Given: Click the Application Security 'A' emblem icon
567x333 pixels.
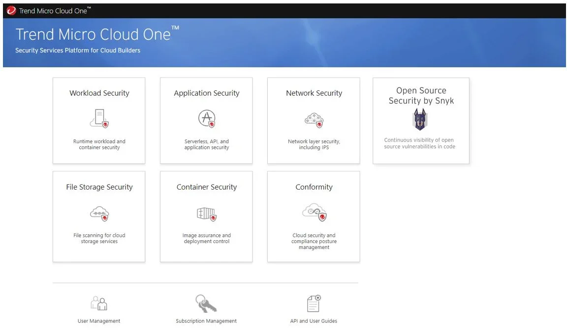Looking at the screenshot, I should point(206,118).
